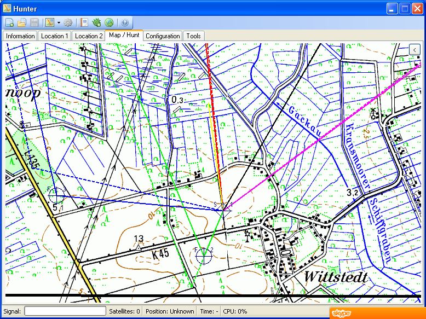This screenshot has height=319, width=426.
Task: Open Help using the question mark icon
Action: 125,23
